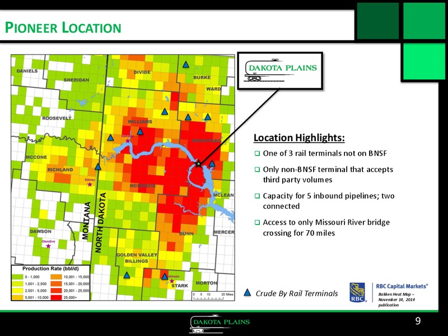Click the right triangle of the pair below Ward
Image resolution: width=448 pixels, height=336 pixels.
pos(208,116)
